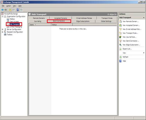Screen dimensions: 146x120
Task: Click the Exchange Management Console title bar icon
Action: coord(2,2)
